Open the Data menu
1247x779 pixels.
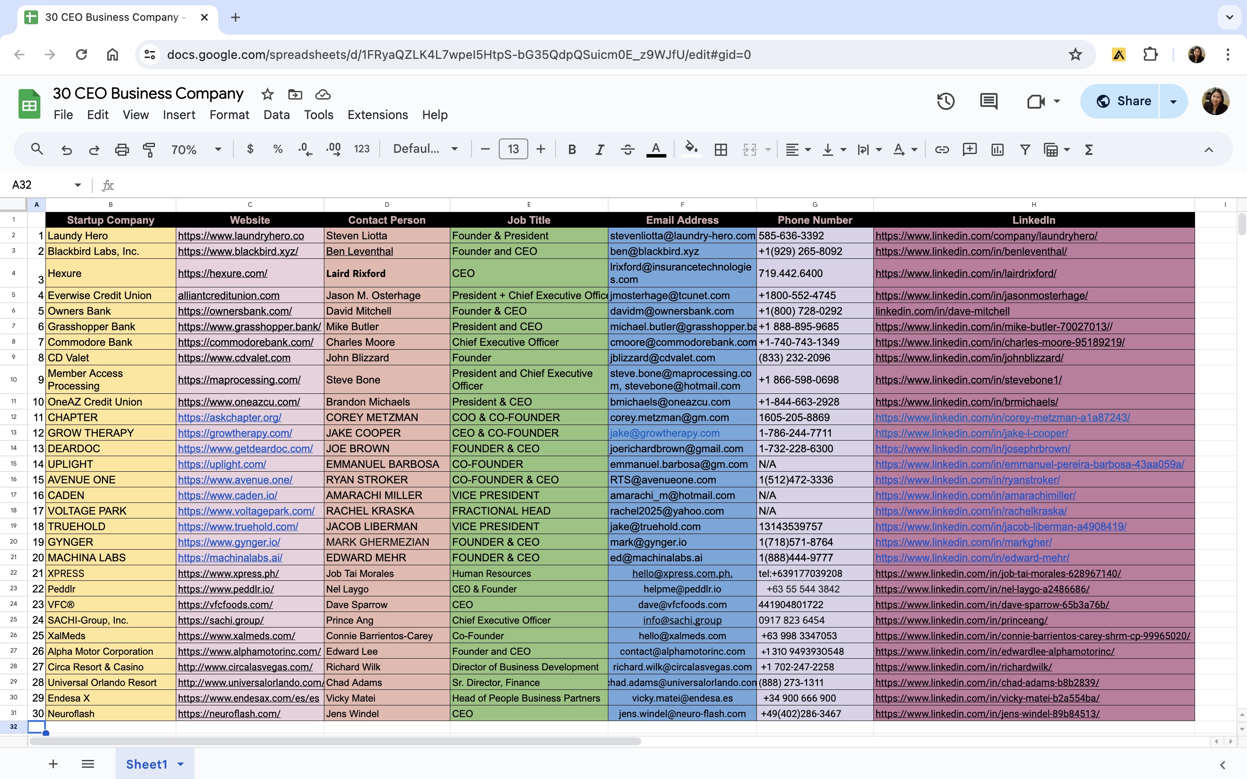(277, 115)
